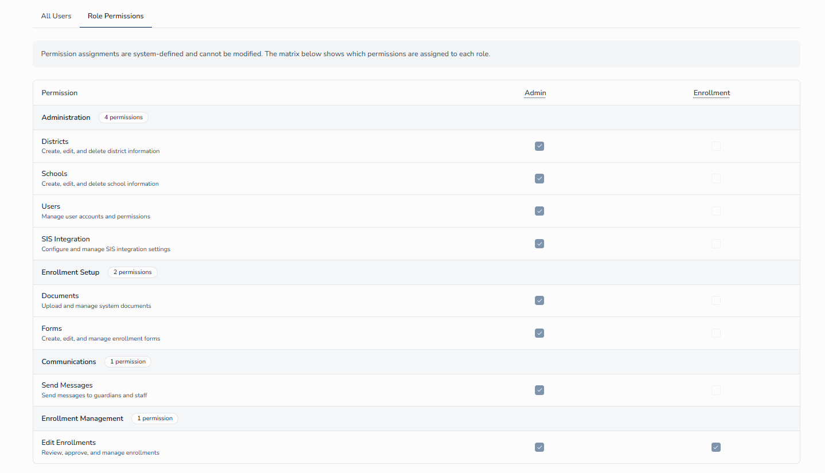This screenshot has width=825, height=473.
Task: Toggle Admin checkbox for SIS Integration
Action: coord(539,244)
